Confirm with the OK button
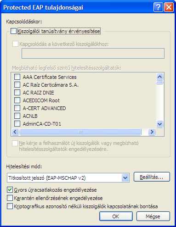 pos(116,216)
